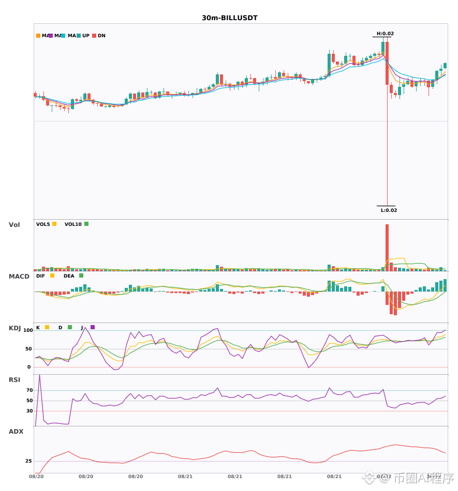
Task: Click the green DEA legend swatch
Action: [x=81, y=275]
